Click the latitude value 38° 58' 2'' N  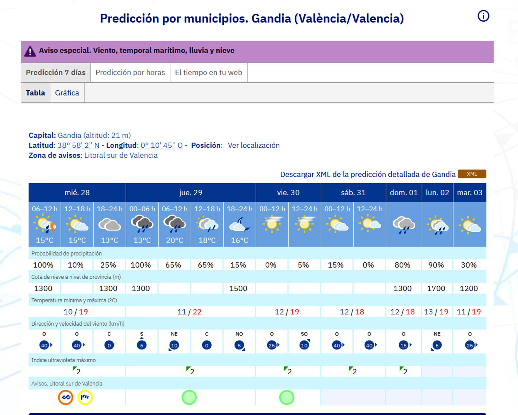(78, 145)
